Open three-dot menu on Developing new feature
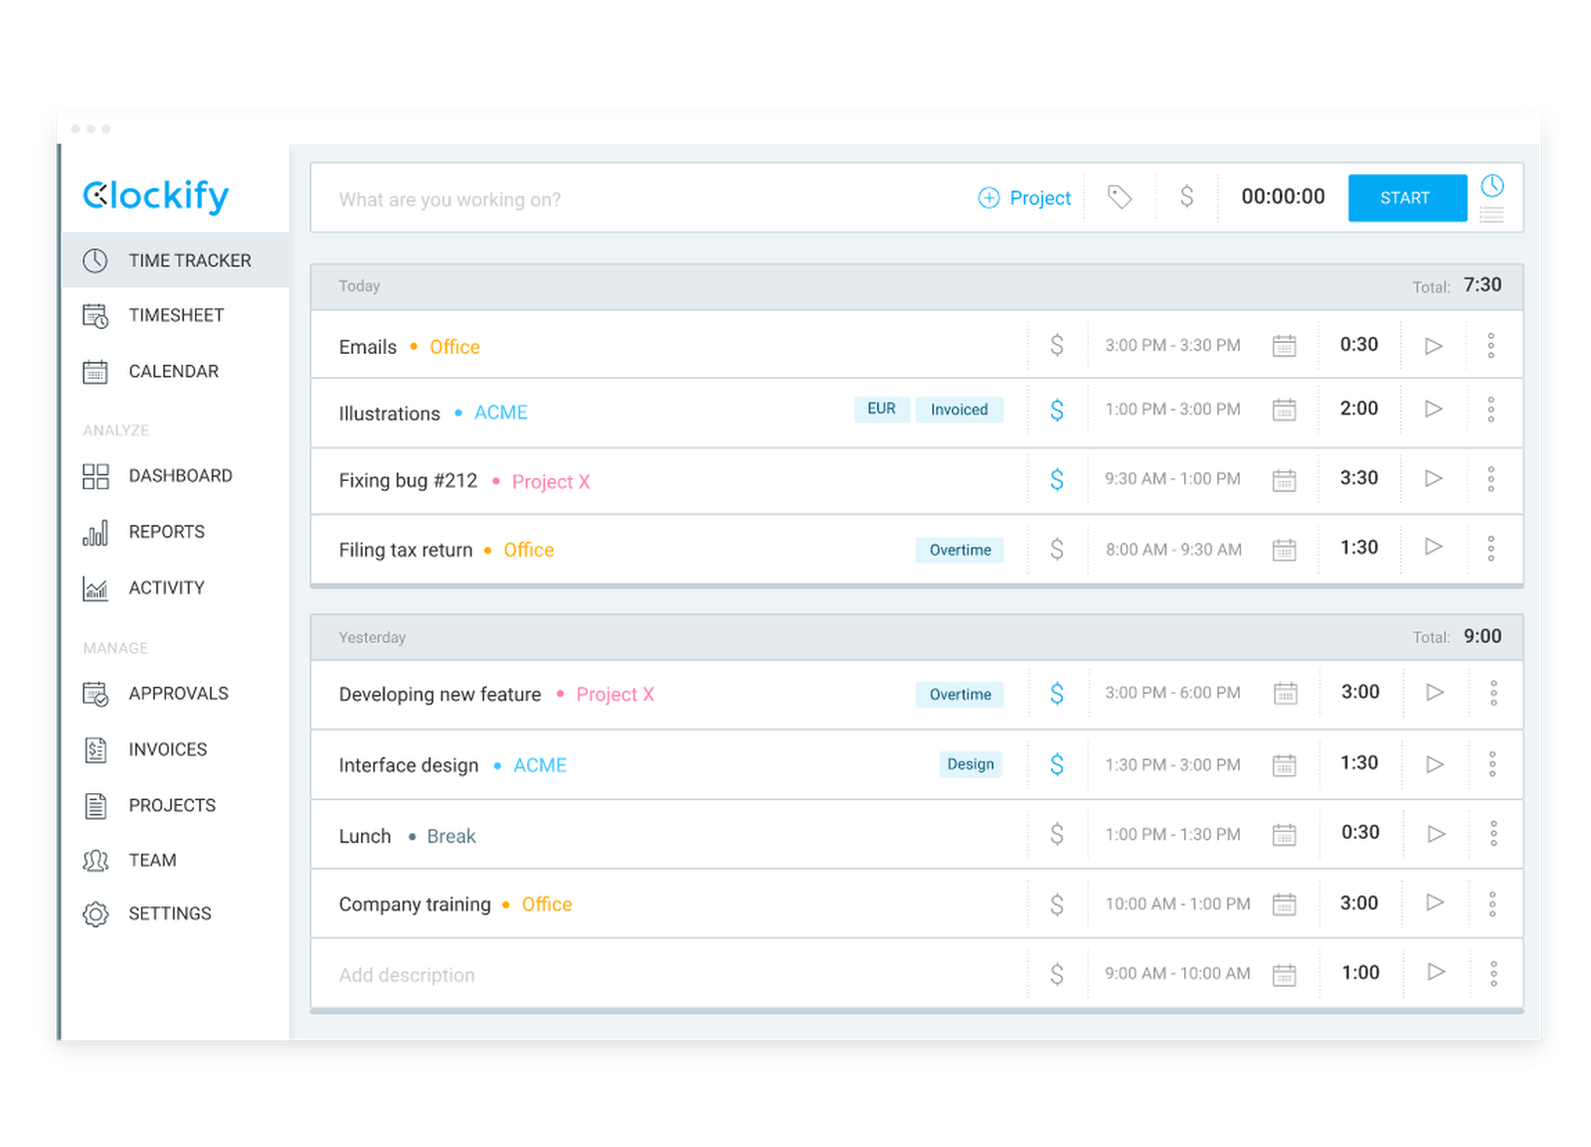The width and height of the screenshot is (1591, 1147). tap(1493, 693)
